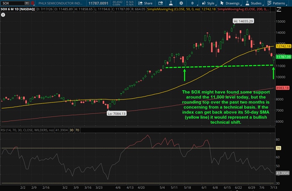Click the RSI oversold 30 label box

pyautogui.click(x=71, y=130)
